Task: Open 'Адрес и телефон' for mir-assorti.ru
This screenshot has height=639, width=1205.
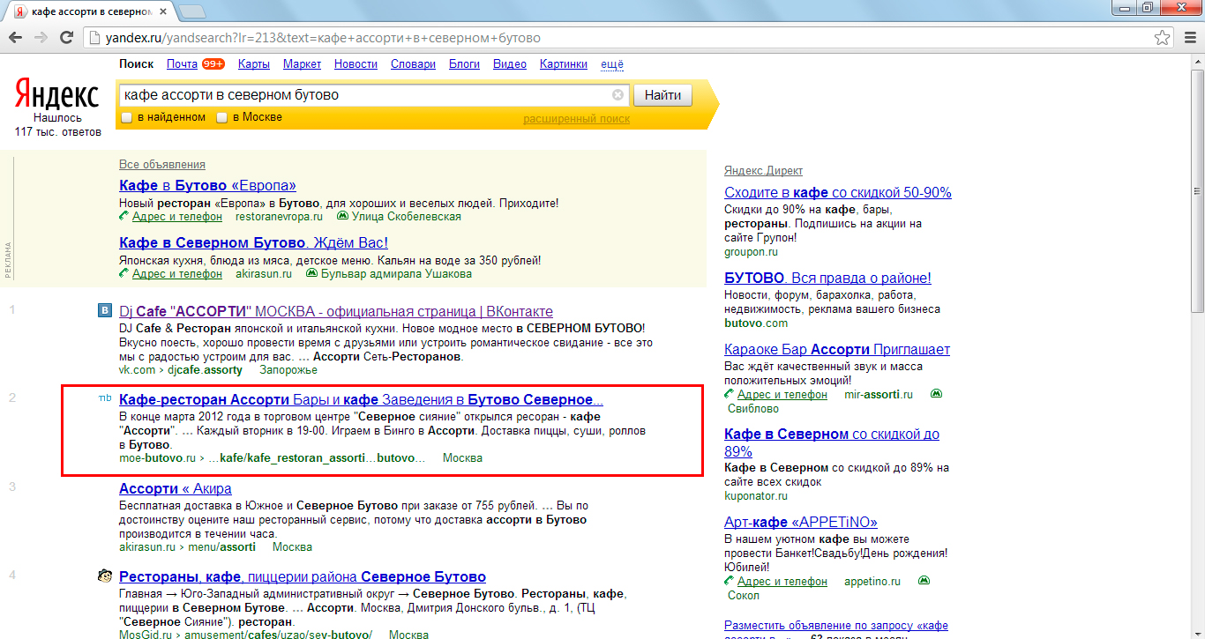Action: [x=782, y=394]
